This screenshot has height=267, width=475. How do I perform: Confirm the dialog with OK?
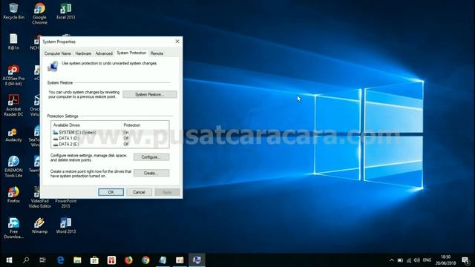point(111,192)
